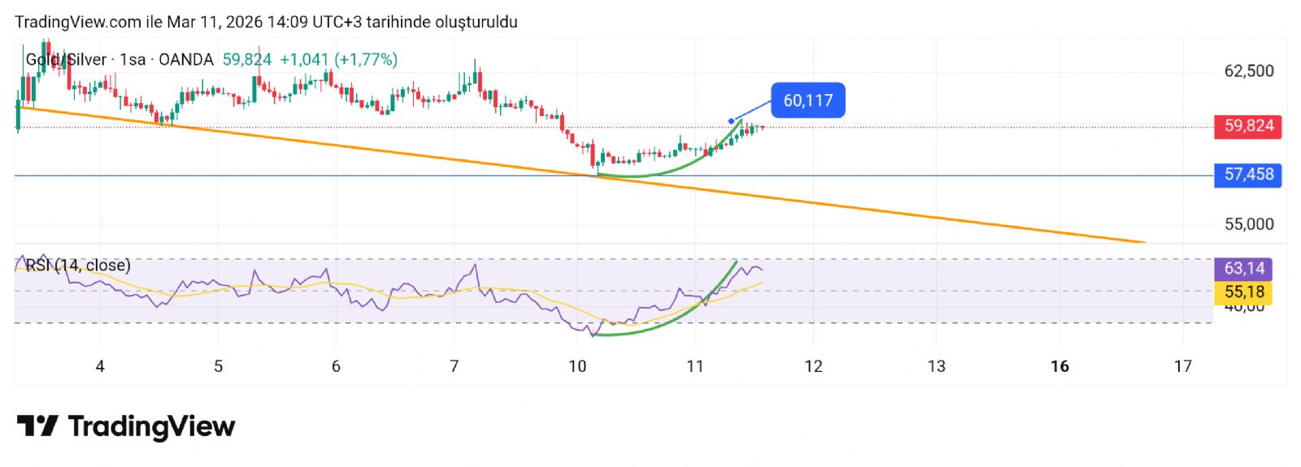This screenshot has height=467, width=1301.
Task: Select the 1sa timeframe label
Action: pos(133,59)
